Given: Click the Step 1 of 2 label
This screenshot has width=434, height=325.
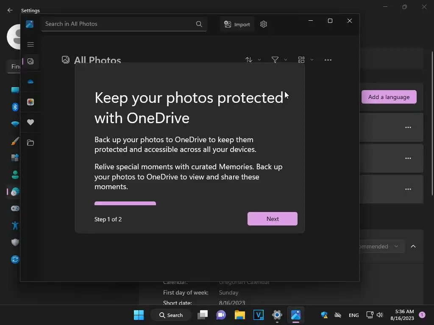Looking at the screenshot, I should 108,219.
